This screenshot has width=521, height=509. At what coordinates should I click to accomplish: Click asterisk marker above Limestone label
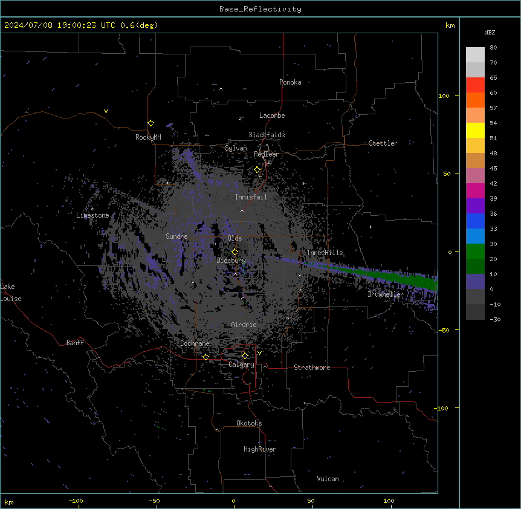click(92, 209)
